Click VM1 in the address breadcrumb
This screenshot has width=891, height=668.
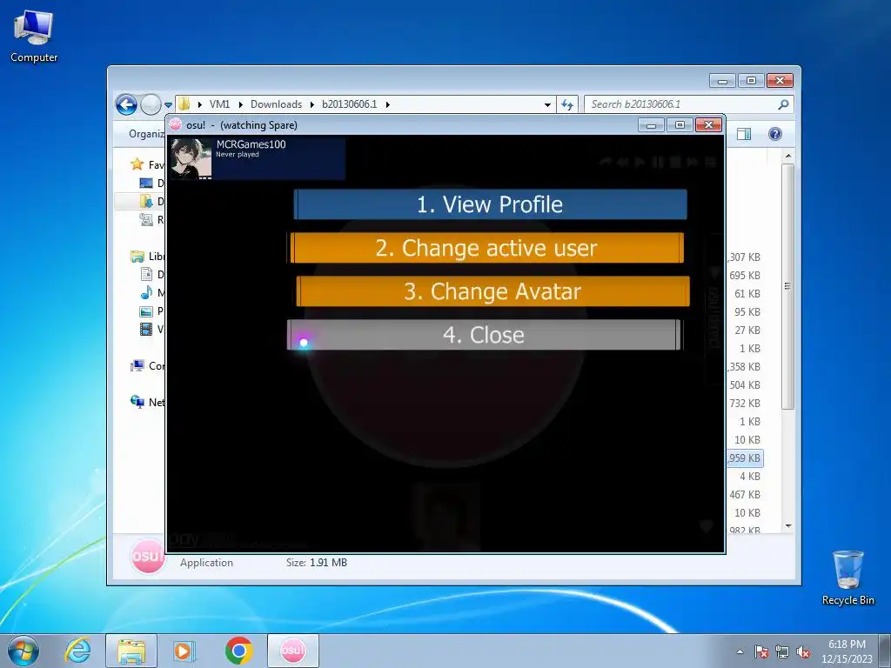click(x=219, y=104)
